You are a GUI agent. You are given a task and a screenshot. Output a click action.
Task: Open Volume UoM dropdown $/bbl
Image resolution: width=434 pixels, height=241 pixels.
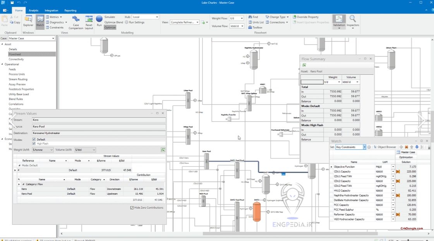[85, 150]
